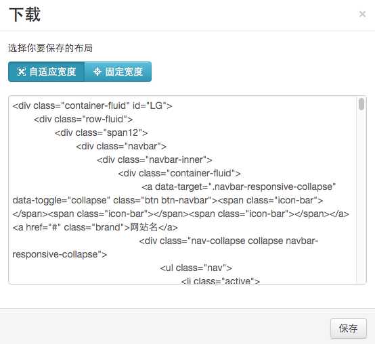
Task: Select the 自适应宽度 layout option
Action: (x=46, y=72)
